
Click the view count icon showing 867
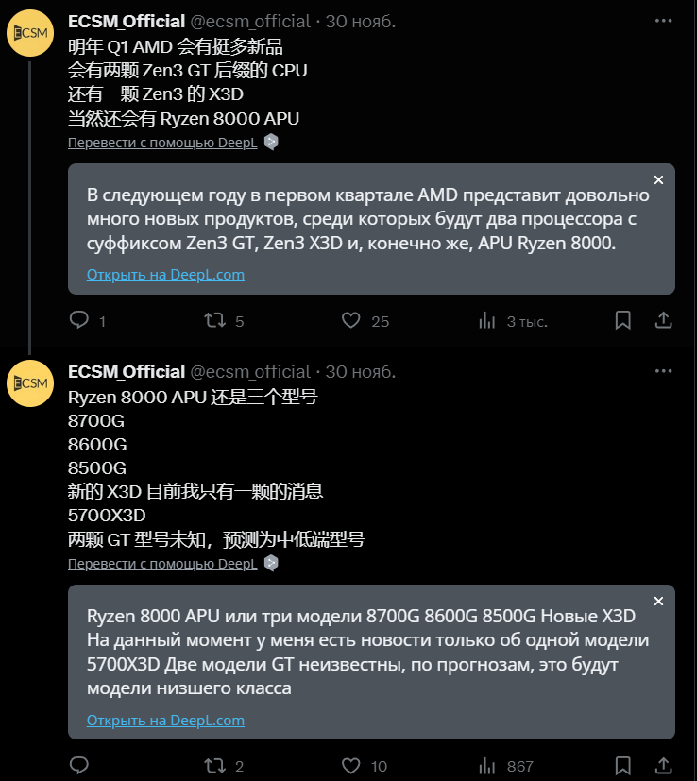485,765
